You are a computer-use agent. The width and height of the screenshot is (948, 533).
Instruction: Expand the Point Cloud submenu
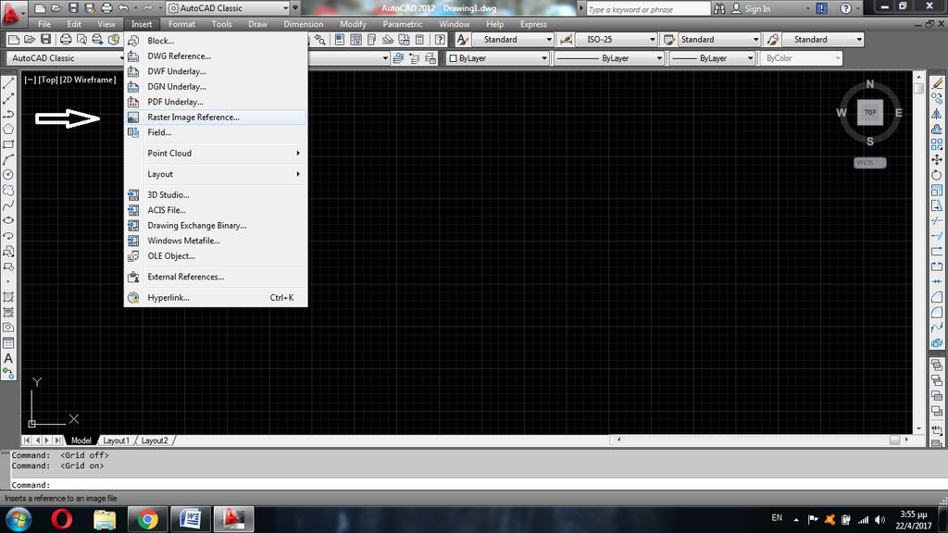tap(216, 153)
